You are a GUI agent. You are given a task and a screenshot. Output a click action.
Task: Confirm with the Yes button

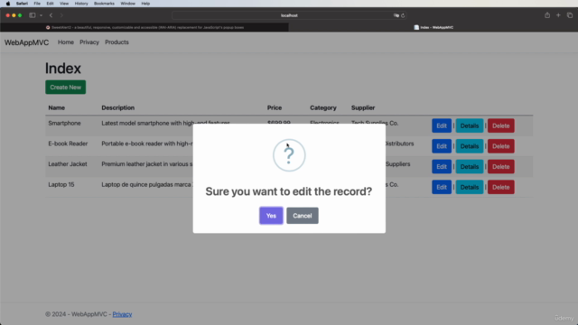click(271, 216)
